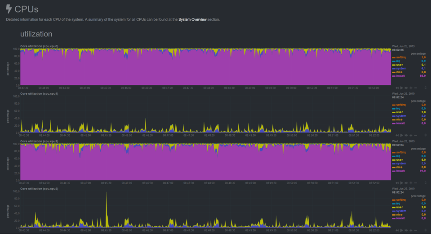Toggle iowait dimension in cpu0 legend
The width and height of the screenshot is (431, 234).
coord(399,76)
